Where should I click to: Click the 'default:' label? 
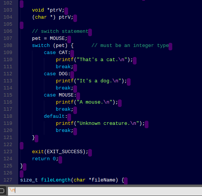click(x=55, y=116)
